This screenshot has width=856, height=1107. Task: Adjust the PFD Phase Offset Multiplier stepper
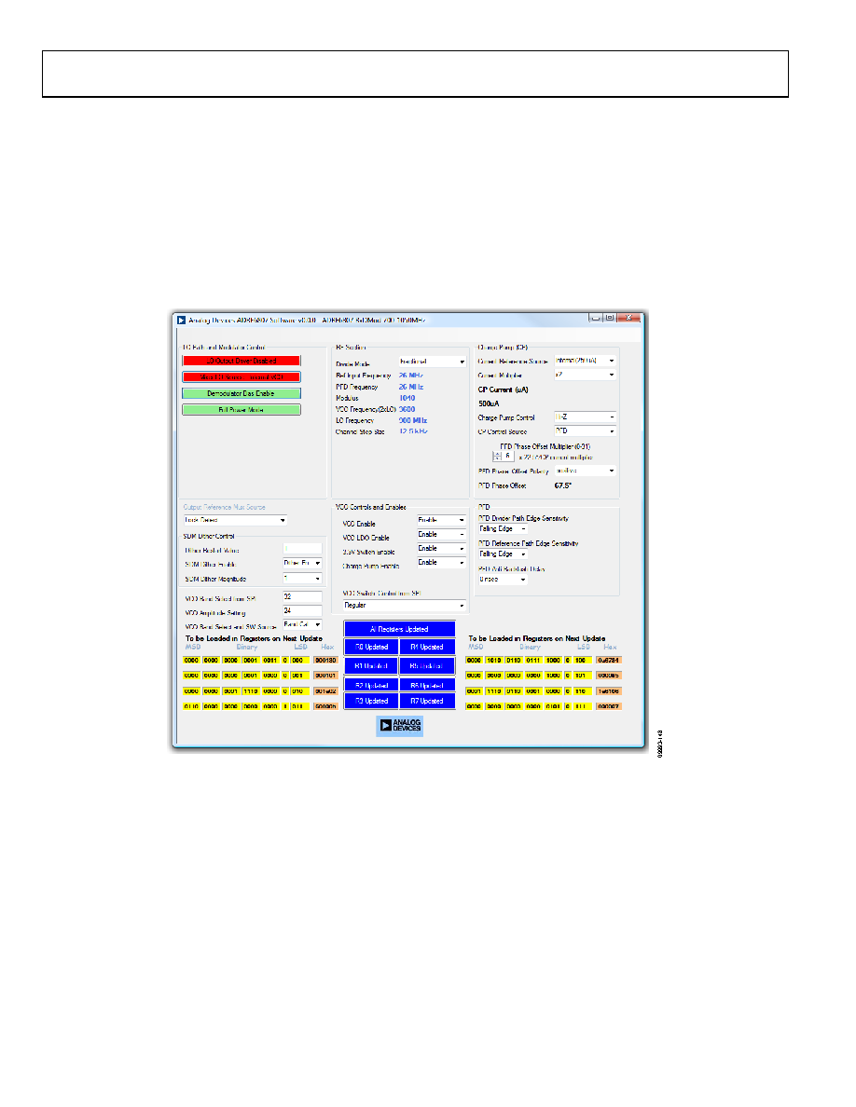click(497, 456)
